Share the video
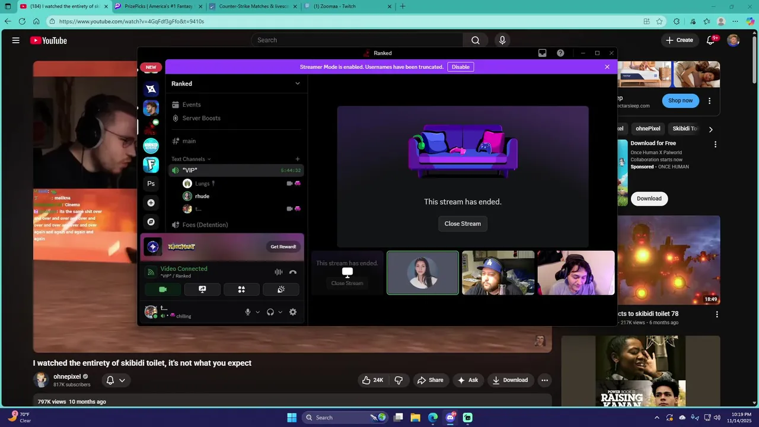The height and width of the screenshot is (427, 759). click(x=430, y=380)
